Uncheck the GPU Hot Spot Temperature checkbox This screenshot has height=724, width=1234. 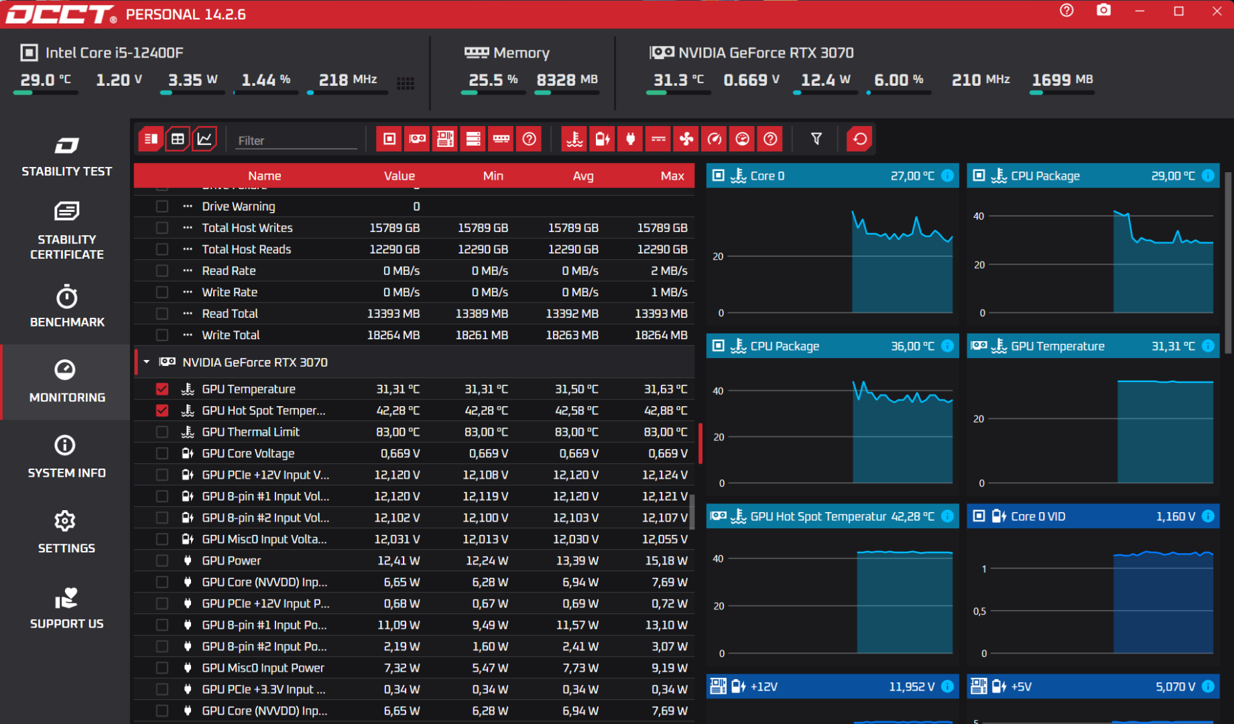[x=162, y=411]
